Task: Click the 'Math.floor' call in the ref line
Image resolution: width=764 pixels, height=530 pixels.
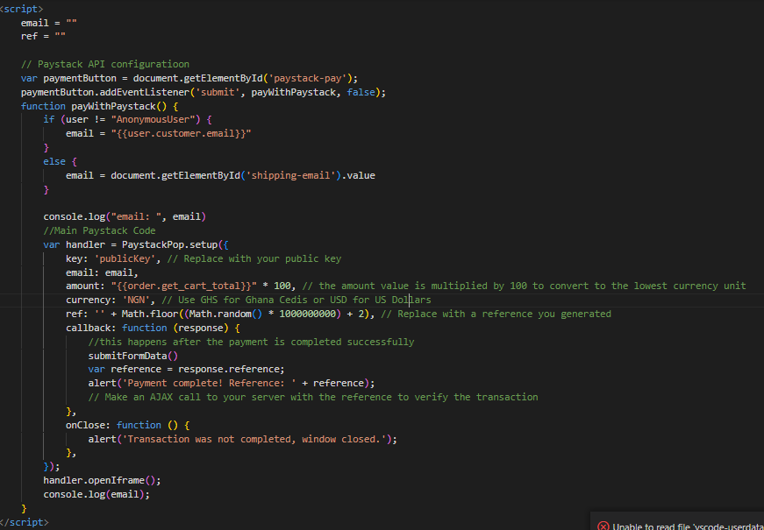Action: [150, 314]
